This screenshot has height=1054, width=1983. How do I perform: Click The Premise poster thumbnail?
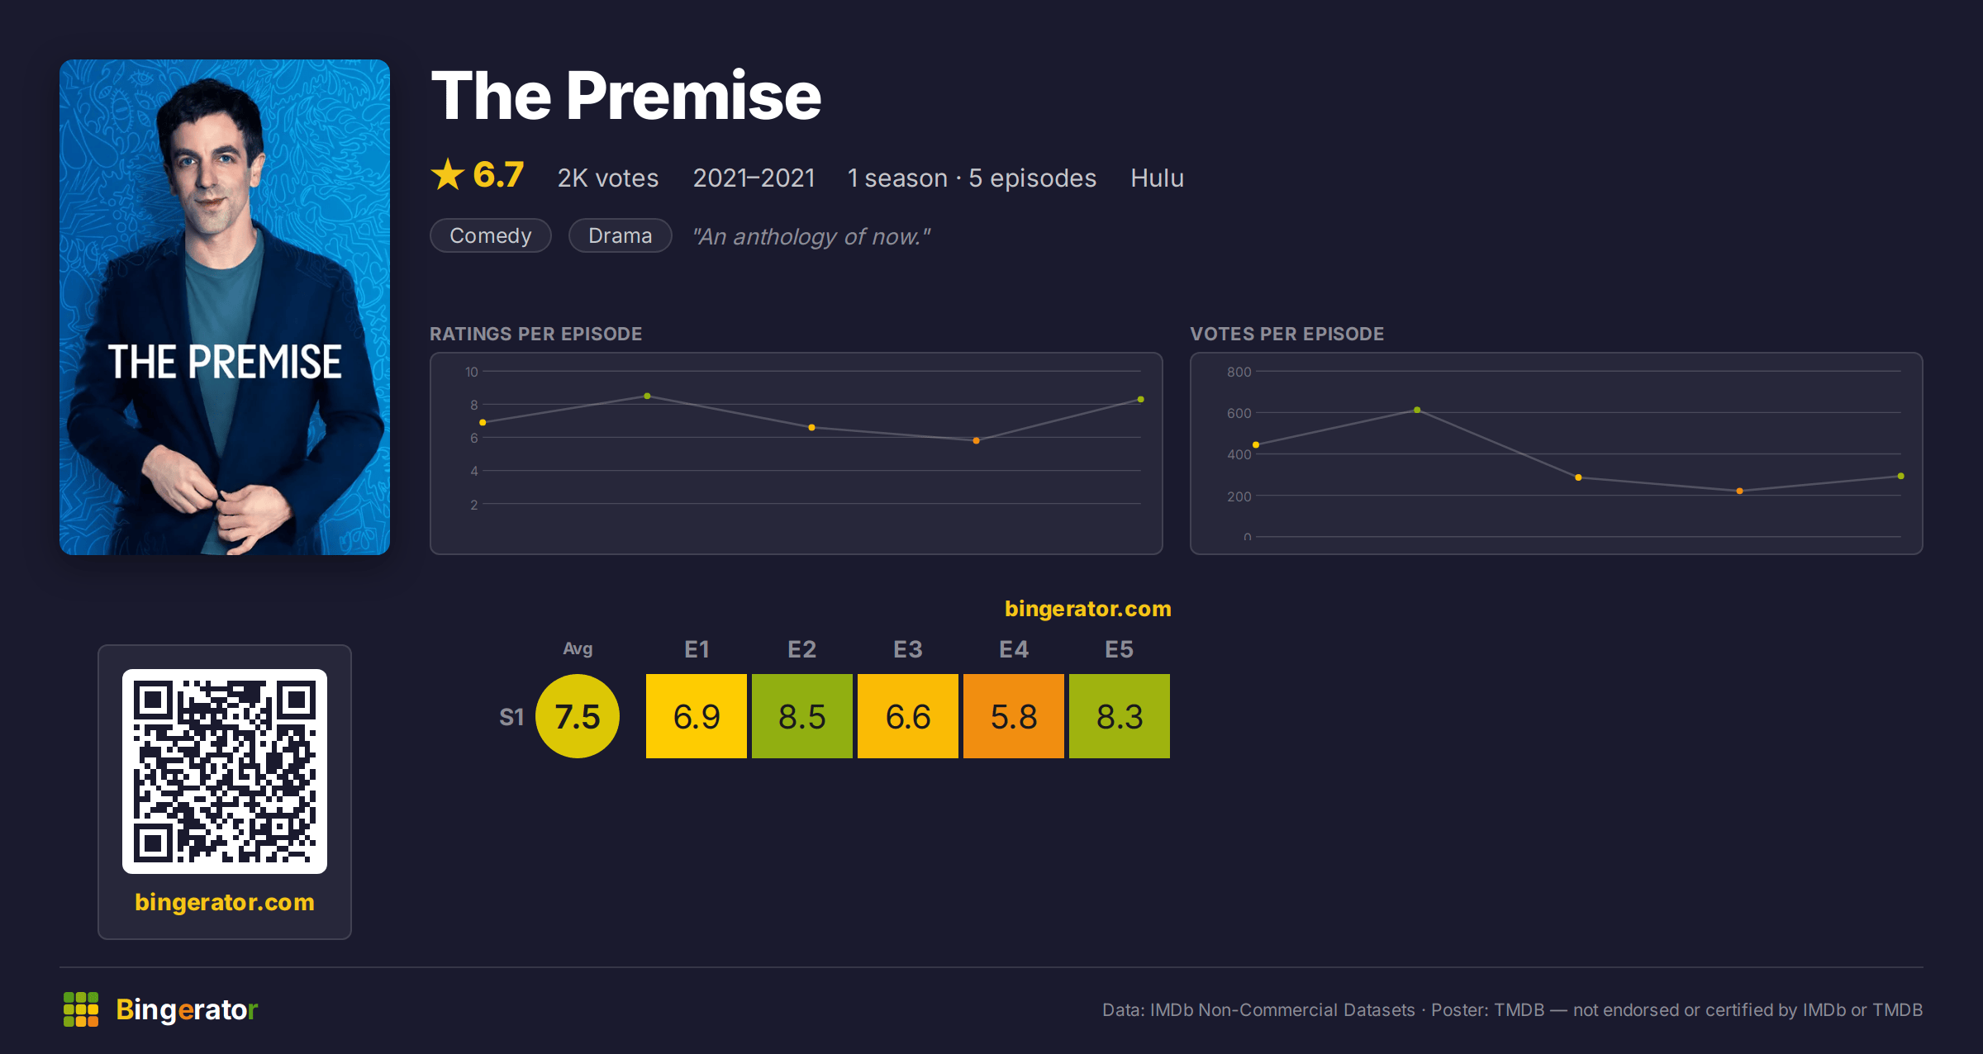[225, 306]
